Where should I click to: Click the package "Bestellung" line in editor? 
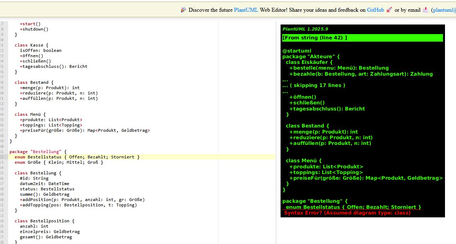pyautogui.click(x=38, y=152)
